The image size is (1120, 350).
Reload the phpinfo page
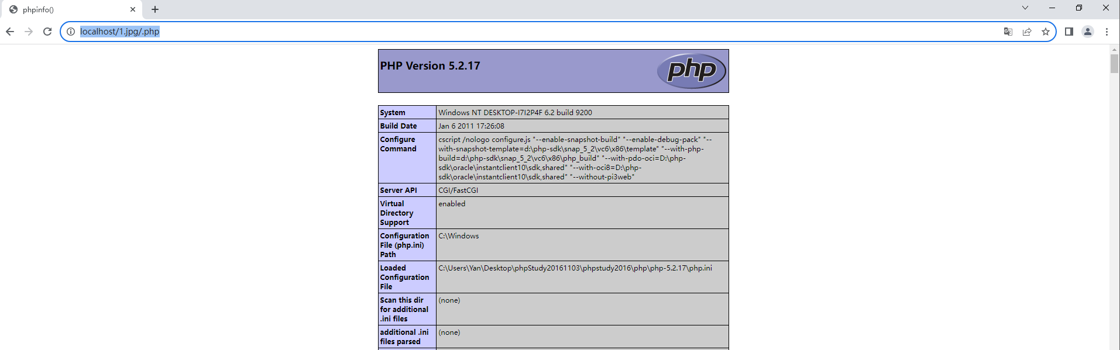click(x=47, y=32)
